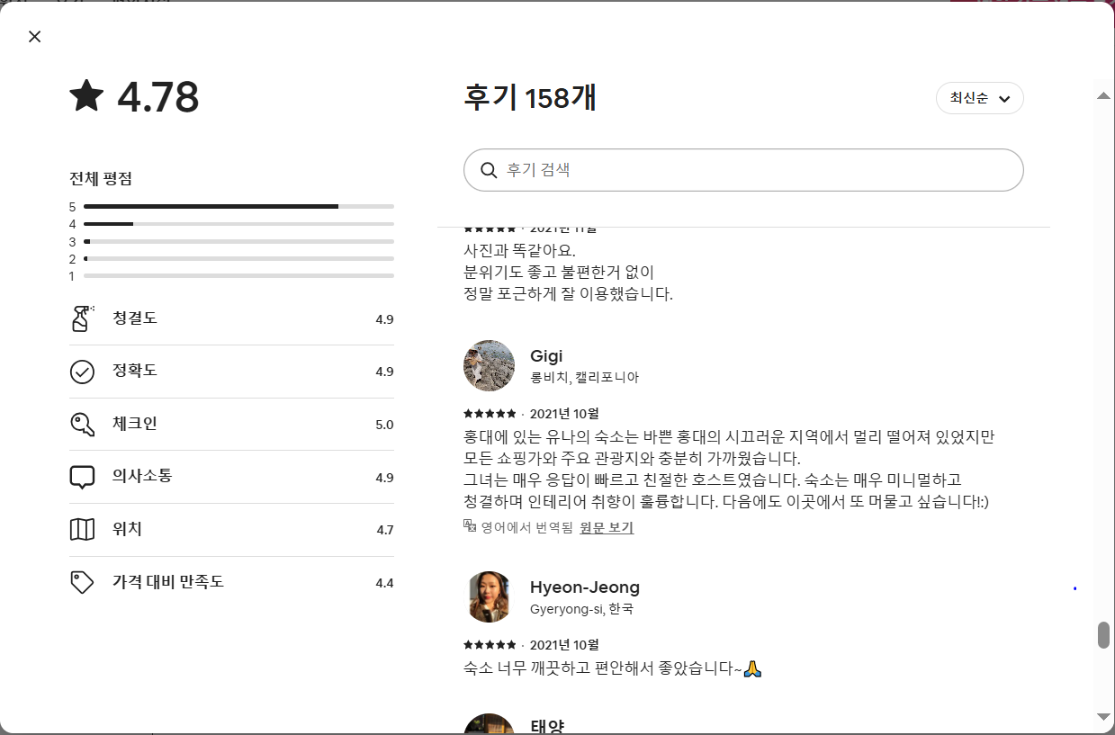Image resolution: width=1115 pixels, height=735 pixels.
Task: Close the reviews modal with X icon
Action: pyautogui.click(x=34, y=37)
